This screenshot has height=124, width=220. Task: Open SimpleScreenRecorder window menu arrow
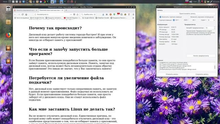point(158,7)
